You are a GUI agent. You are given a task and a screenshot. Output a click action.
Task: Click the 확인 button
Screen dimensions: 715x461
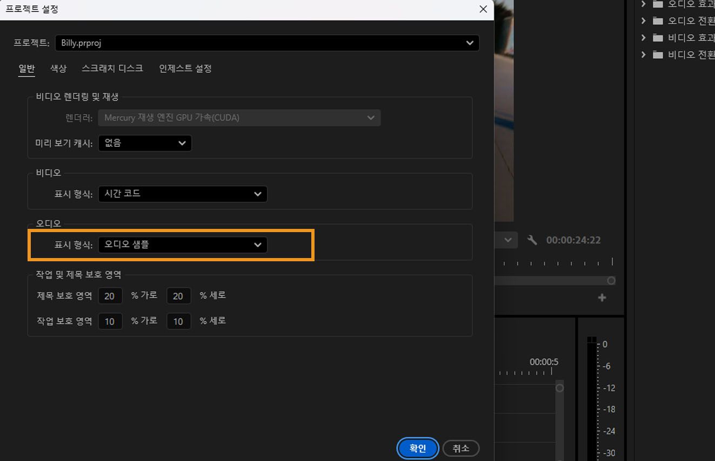point(418,448)
